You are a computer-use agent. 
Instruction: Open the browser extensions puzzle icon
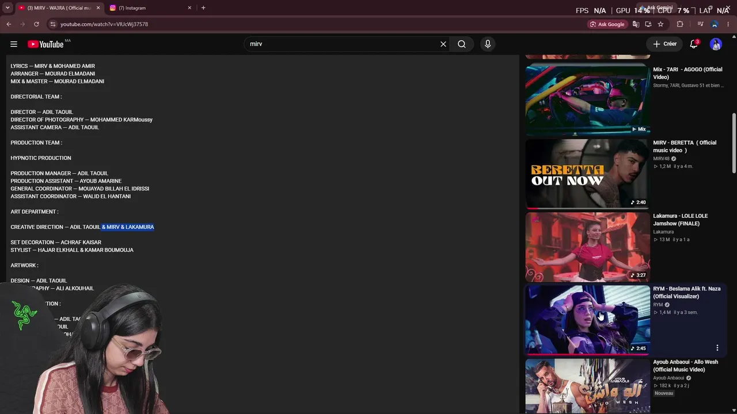680,24
